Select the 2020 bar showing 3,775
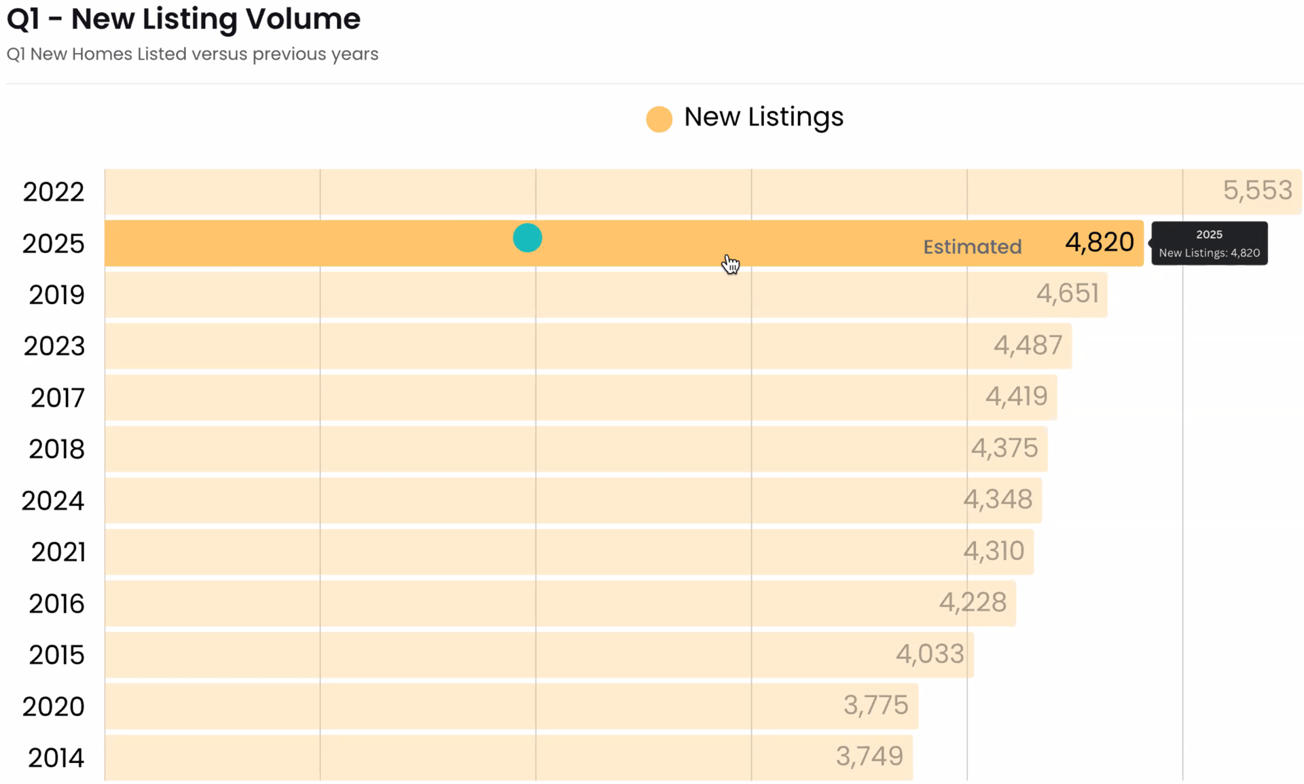The width and height of the screenshot is (1304, 784). pos(511,707)
